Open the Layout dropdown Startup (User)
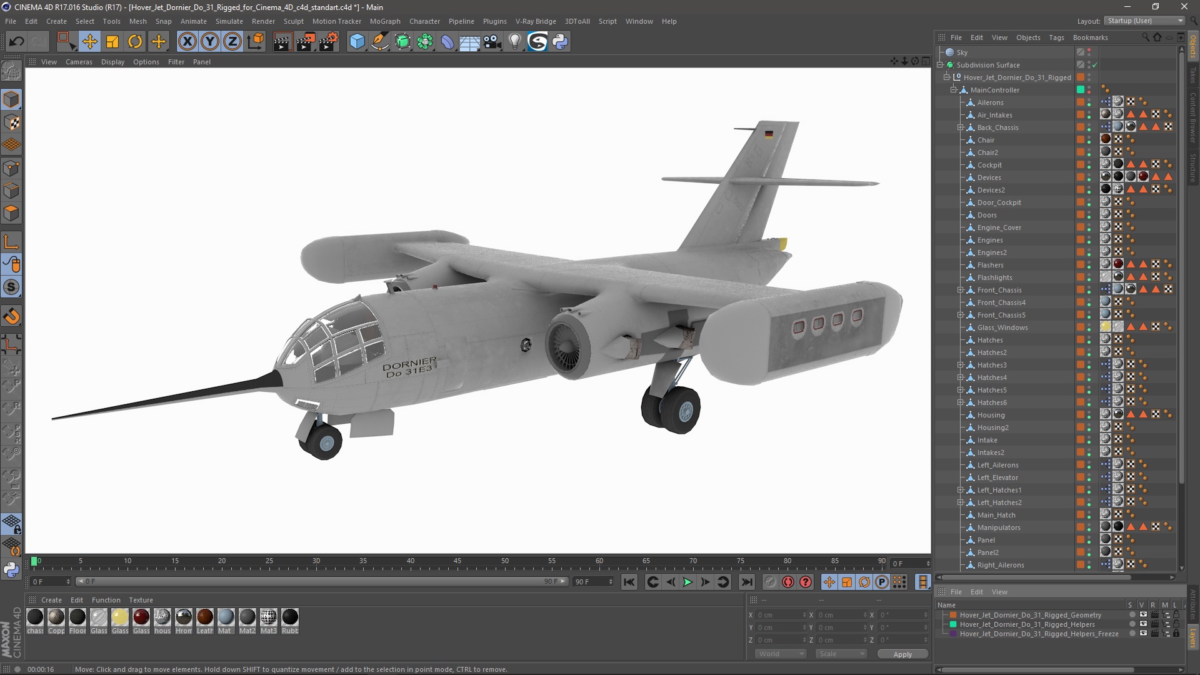Viewport: 1200px width, 675px height. click(x=1144, y=21)
